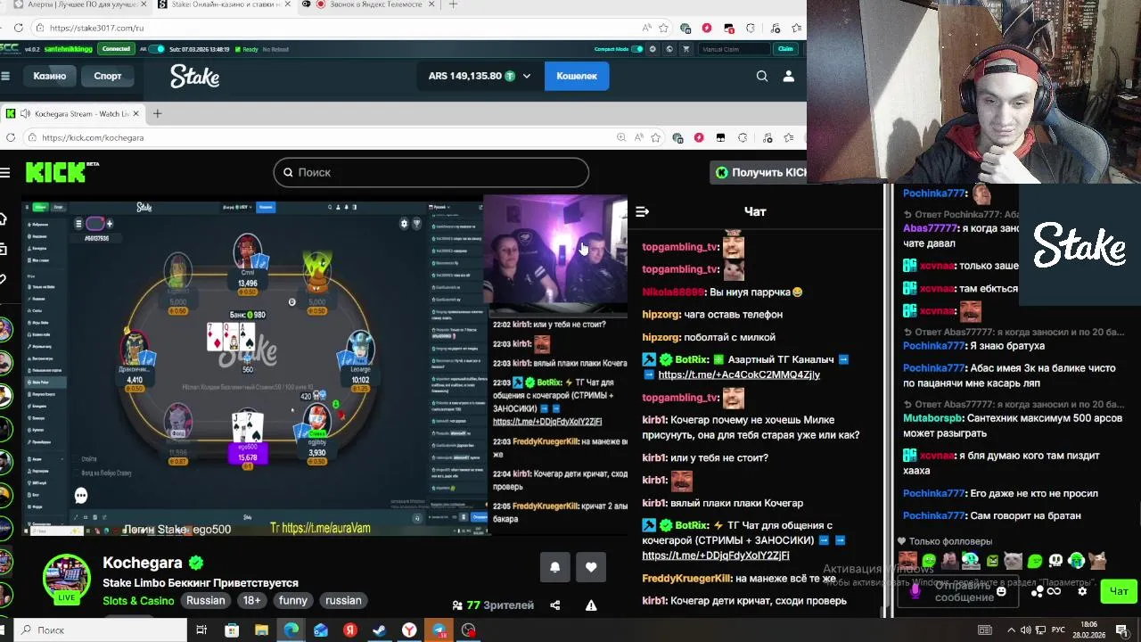Focus the Manual Claim input field
This screenshot has height=642, width=1141.
(x=734, y=49)
